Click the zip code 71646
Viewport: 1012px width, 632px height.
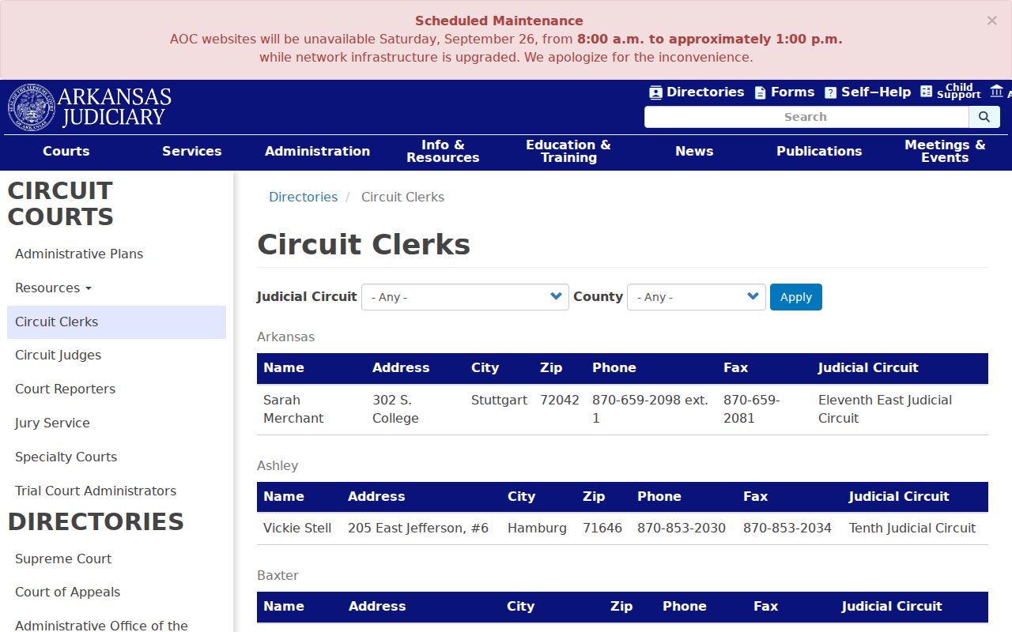[602, 528]
